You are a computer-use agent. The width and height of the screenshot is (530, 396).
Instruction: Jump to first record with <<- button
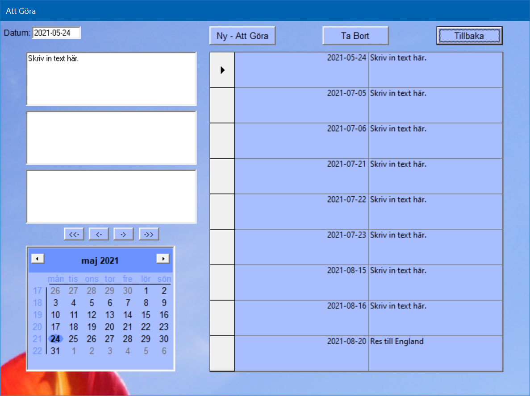pos(74,234)
